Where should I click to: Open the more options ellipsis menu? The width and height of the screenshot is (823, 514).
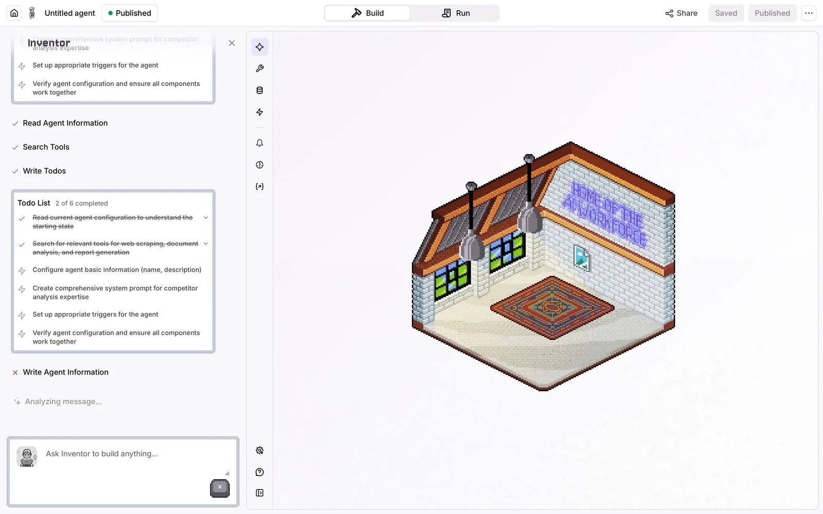point(809,13)
